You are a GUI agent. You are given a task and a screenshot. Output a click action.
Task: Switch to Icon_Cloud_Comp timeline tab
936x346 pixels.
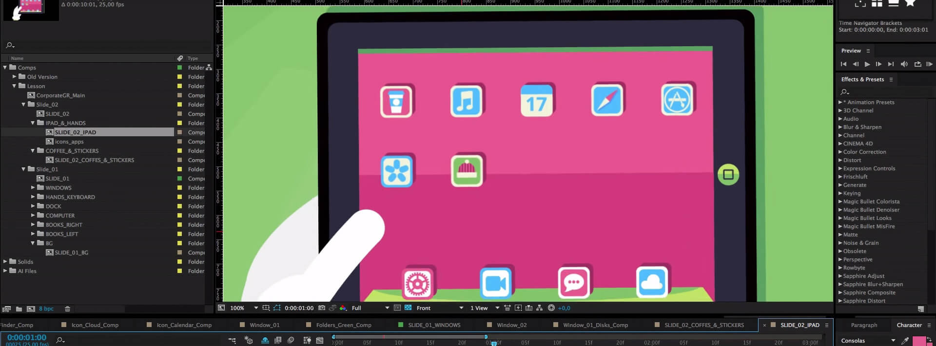pyautogui.click(x=95, y=325)
